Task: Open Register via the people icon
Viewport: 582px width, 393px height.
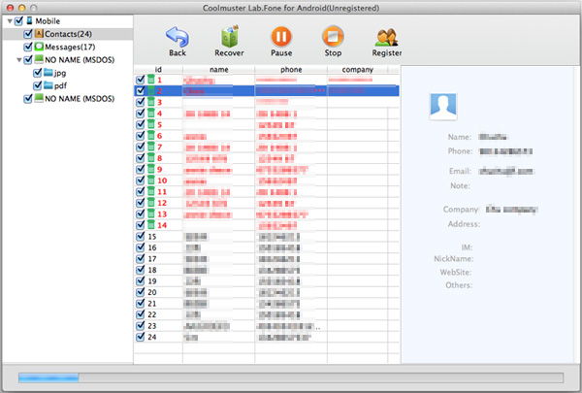Action: pos(387,37)
